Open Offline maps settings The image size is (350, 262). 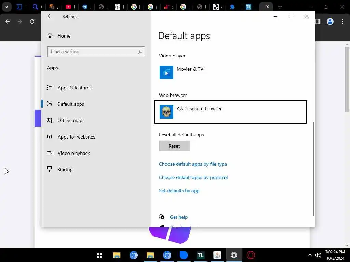coord(66,120)
